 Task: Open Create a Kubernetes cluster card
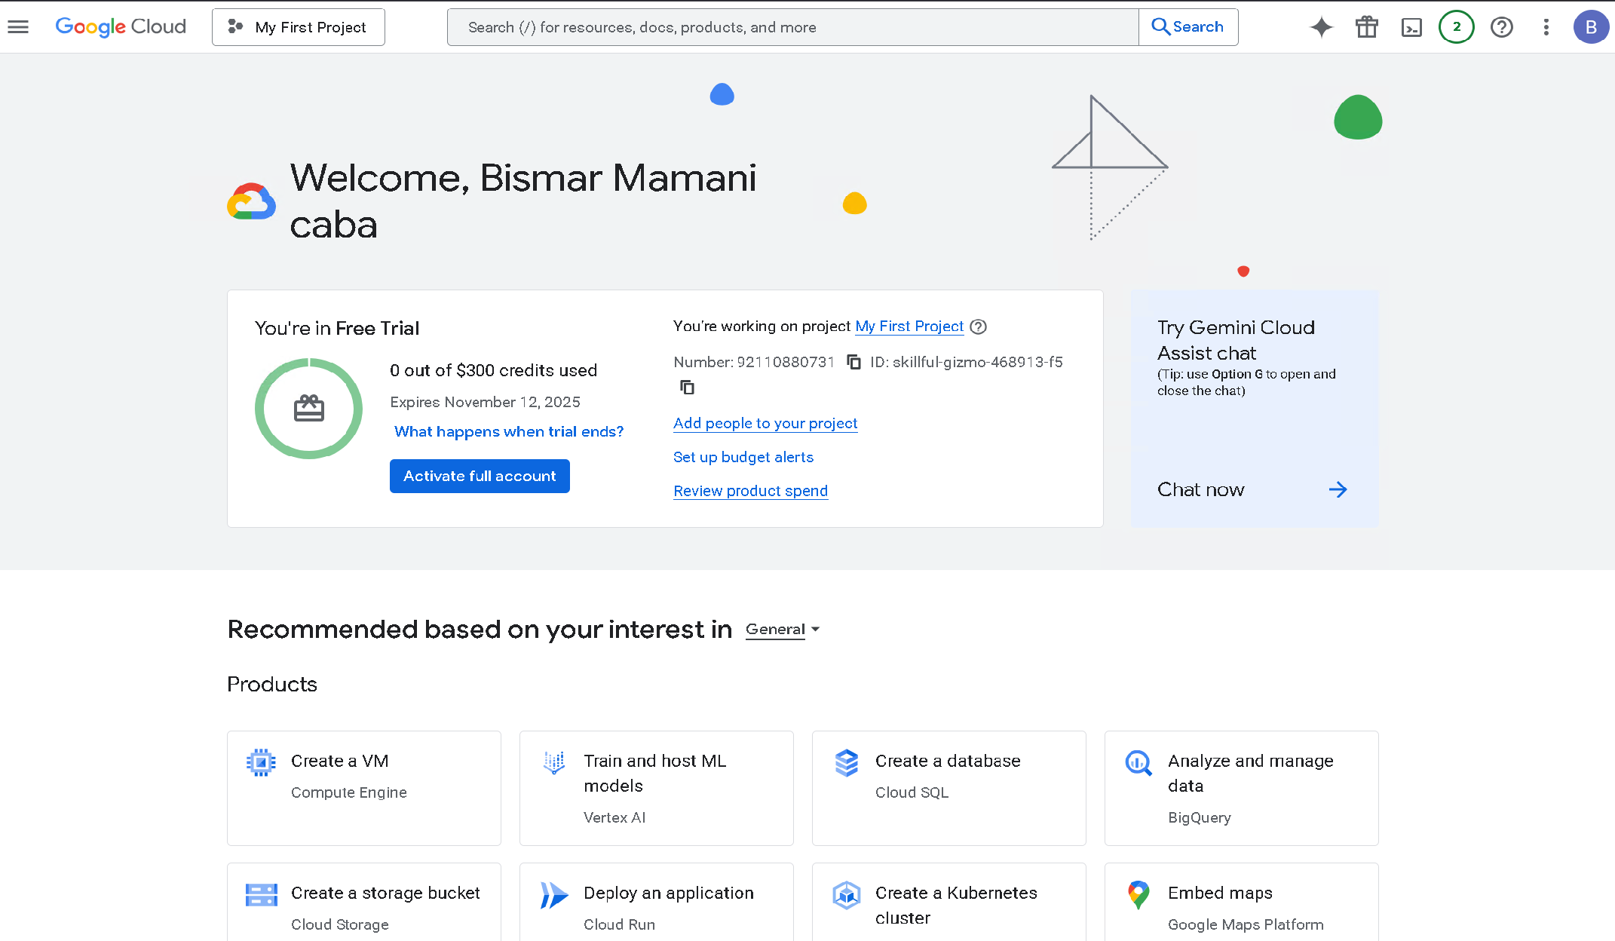click(x=949, y=902)
